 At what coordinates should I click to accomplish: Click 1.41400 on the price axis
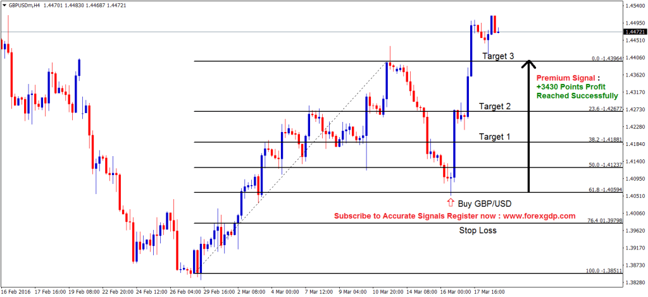pyautogui.click(x=635, y=161)
